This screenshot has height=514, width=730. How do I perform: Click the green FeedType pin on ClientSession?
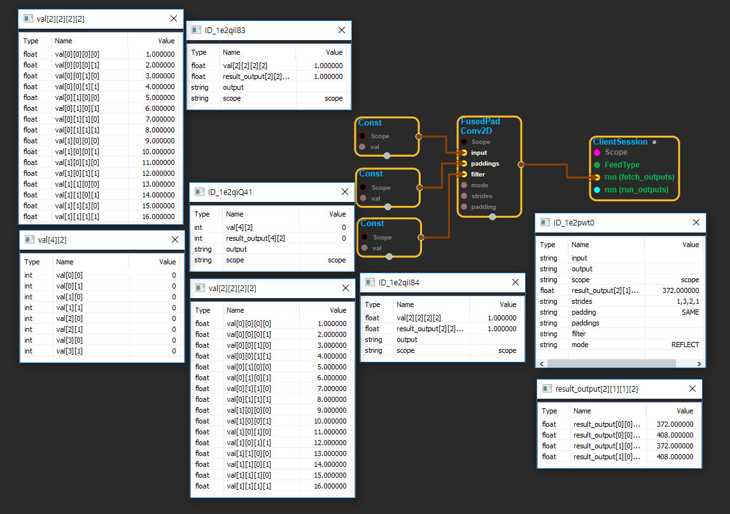coord(596,165)
